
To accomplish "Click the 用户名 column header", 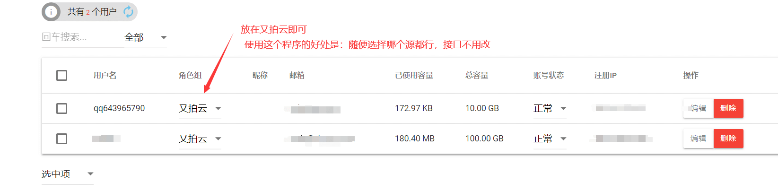I will tap(105, 76).
